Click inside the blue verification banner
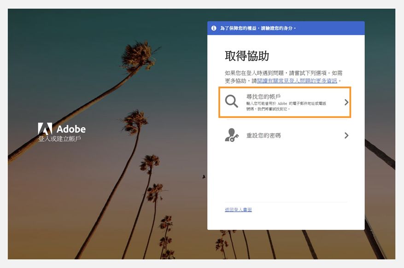 (286, 28)
